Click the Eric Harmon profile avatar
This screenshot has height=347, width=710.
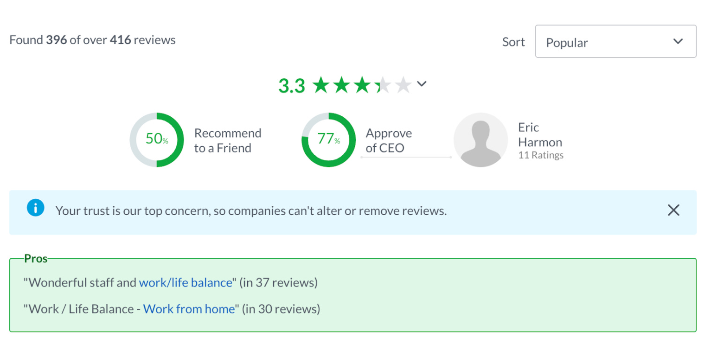(x=481, y=139)
